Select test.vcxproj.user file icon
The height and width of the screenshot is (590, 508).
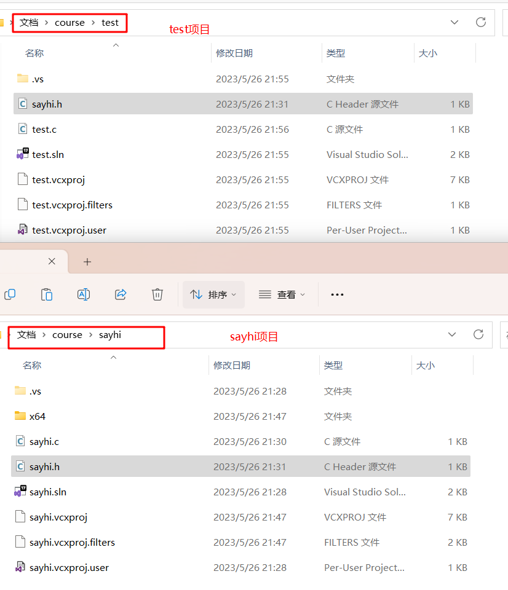click(23, 229)
